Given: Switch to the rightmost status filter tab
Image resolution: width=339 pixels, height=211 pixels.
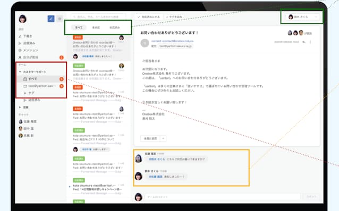Looking at the screenshot, I should (x=115, y=28).
